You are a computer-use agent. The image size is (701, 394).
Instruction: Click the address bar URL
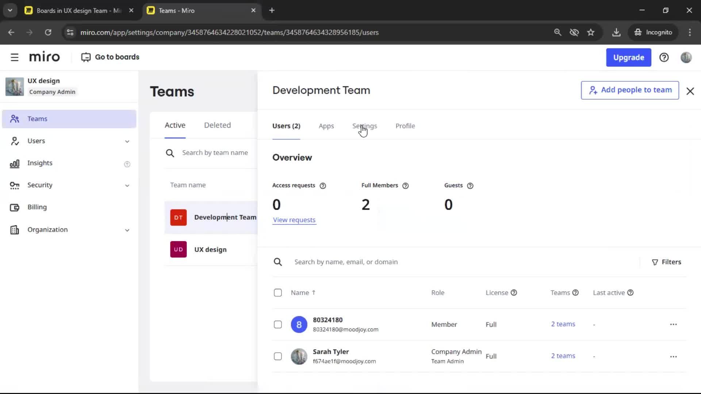[x=229, y=32]
